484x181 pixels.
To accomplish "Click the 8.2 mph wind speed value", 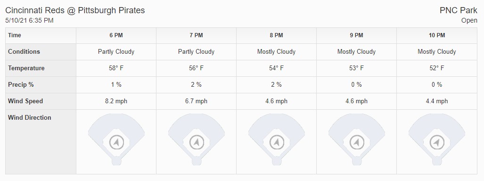I will click(116, 101).
